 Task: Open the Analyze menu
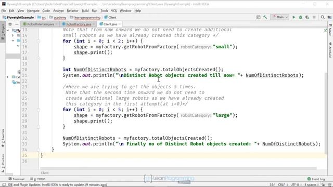click(x=58, y=10)
